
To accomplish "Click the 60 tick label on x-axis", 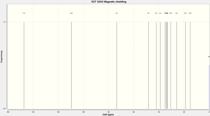I will [x=134, y=112].
